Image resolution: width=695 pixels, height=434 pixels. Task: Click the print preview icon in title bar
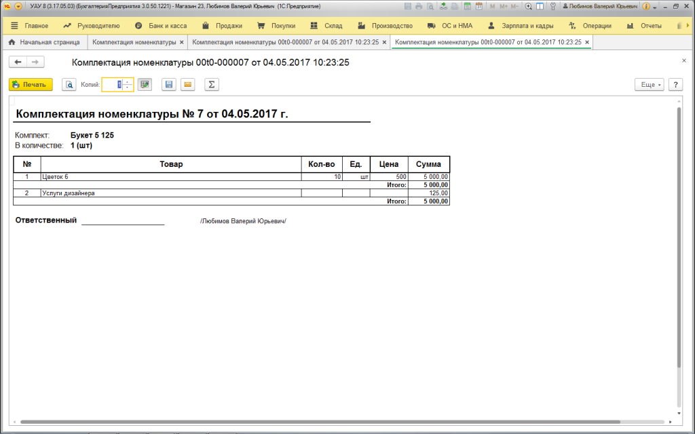[430, 7]
